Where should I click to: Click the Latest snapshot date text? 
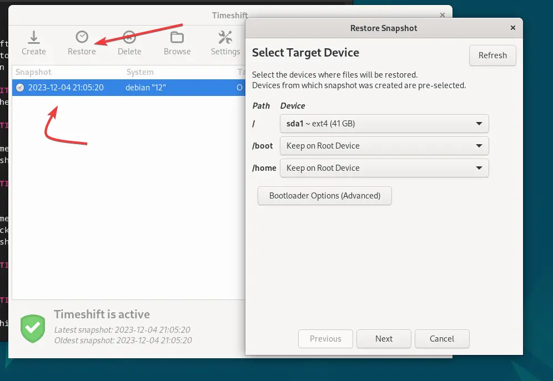(x=122, y=330)
